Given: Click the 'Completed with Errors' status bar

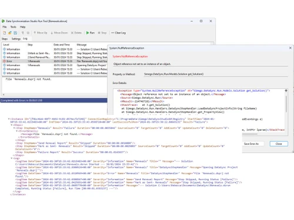Looking at the screenshot, I should pos(54,100).
